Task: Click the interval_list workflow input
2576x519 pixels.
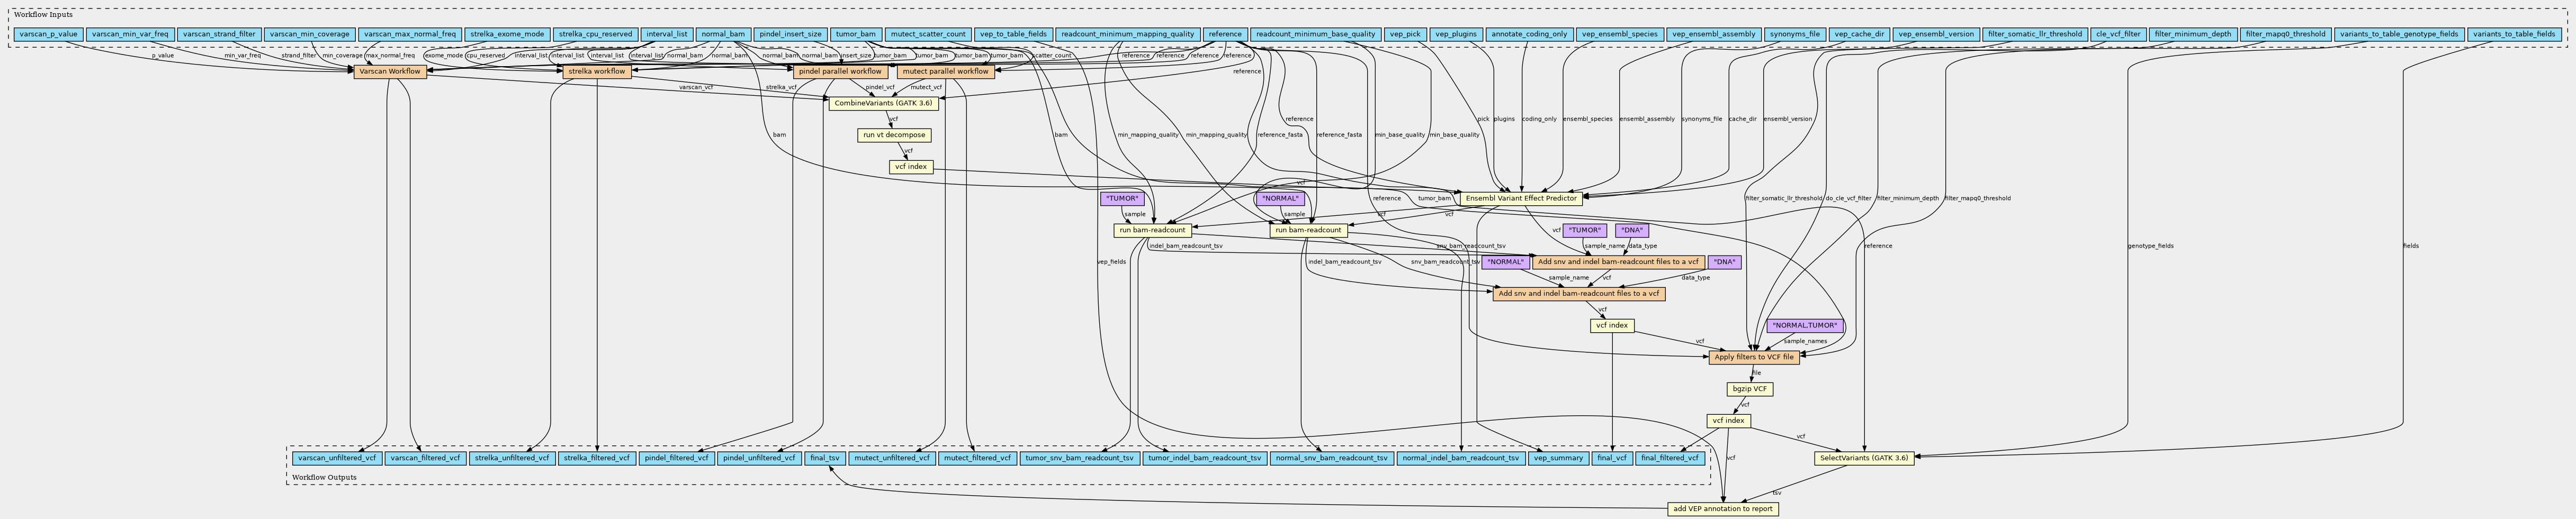Action: (666, 34)
